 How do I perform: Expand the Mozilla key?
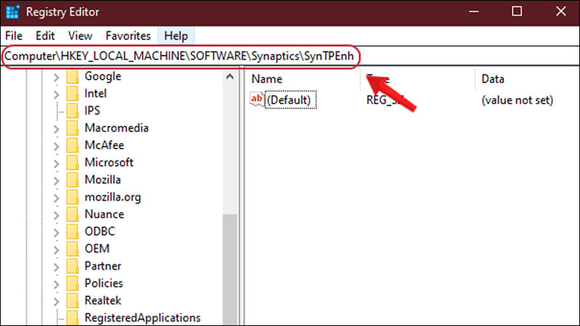coord(57,180)
